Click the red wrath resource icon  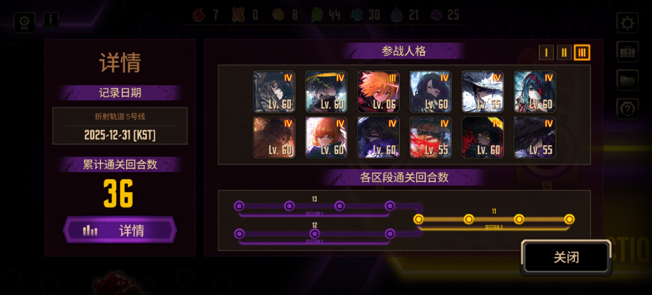point(199,15)
